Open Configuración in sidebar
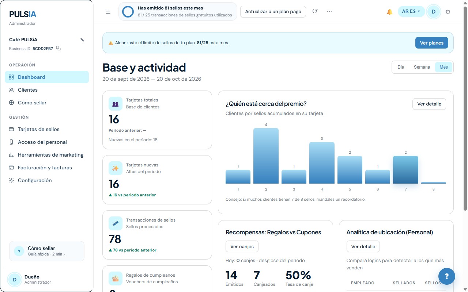 (47, 180)
